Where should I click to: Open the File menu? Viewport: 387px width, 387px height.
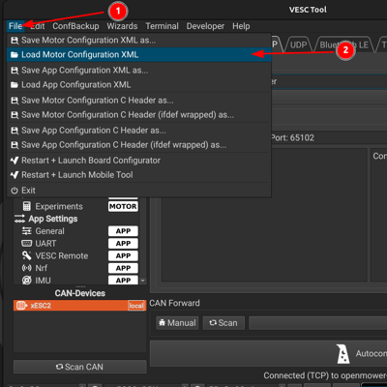click(15, 26)
